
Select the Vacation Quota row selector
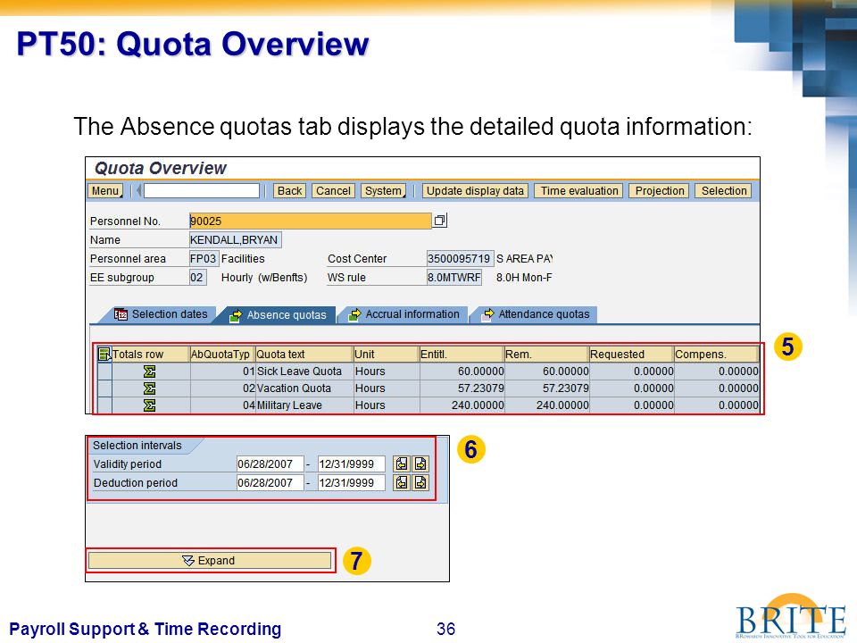(104, 388)
